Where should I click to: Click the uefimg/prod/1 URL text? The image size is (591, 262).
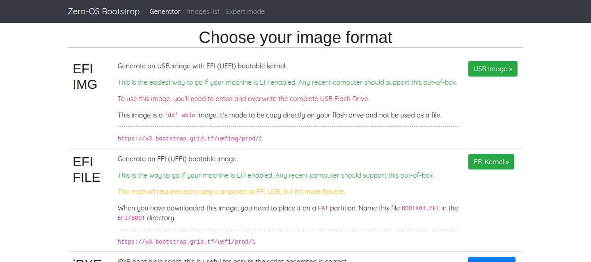pyautogui.click(x=190, y=139)
